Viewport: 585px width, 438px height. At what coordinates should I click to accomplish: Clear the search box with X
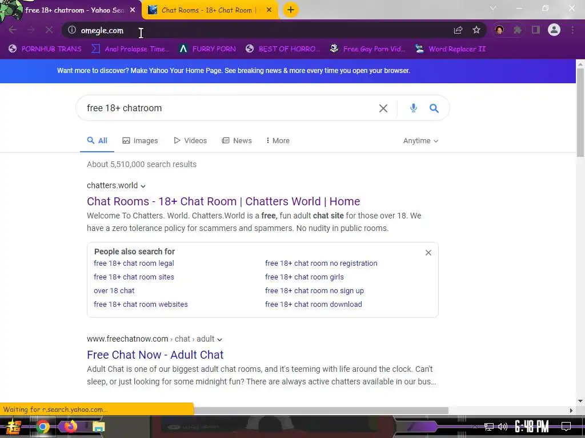click(x=383, y=108)
